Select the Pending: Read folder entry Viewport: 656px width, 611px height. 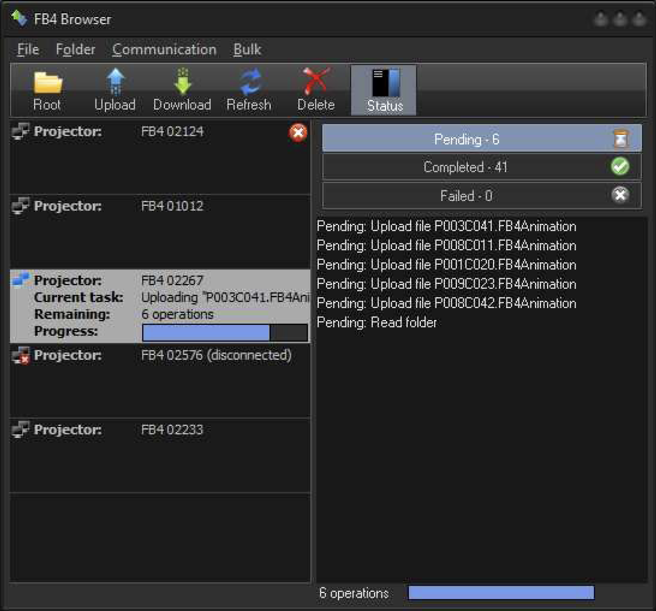[x=377, y=323]
